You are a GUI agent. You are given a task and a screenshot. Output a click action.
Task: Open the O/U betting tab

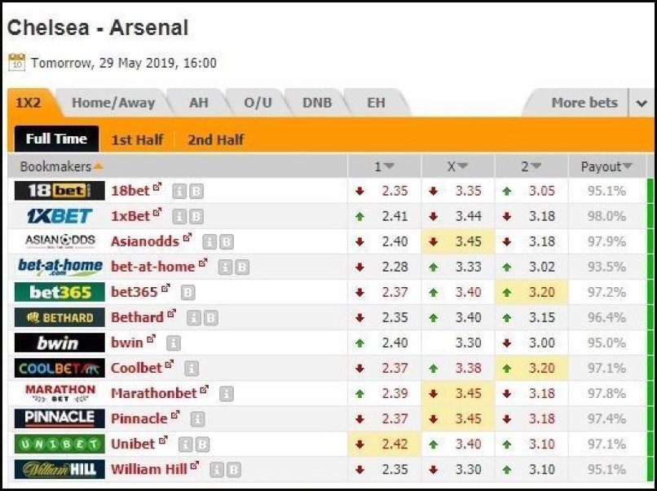(x=258, y=103)
